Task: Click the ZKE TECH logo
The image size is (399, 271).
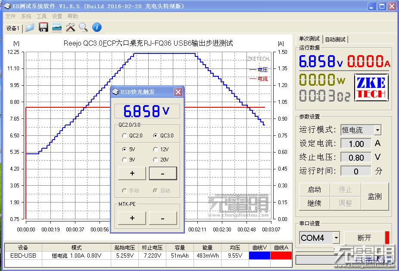Action: [x=371, y=87]
